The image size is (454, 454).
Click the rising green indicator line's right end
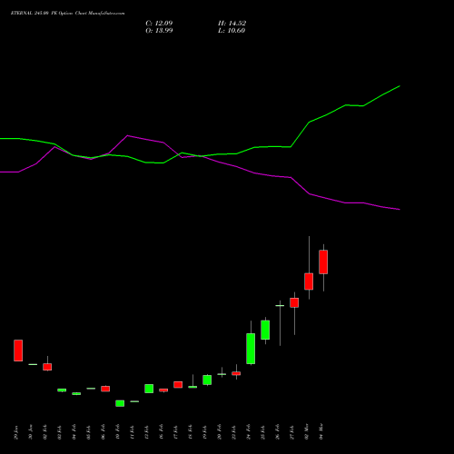399,86
